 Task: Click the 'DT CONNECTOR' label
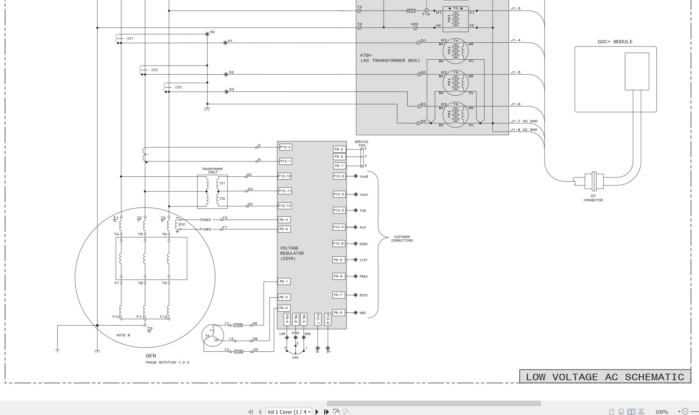[593, 198]
